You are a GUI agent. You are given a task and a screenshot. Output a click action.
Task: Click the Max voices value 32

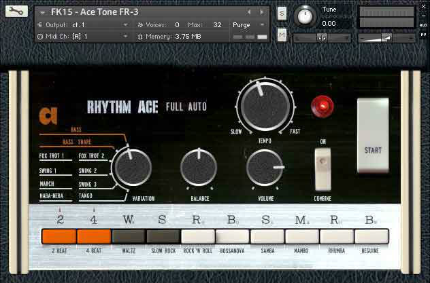pyautogui.click(x=217, y=25)
